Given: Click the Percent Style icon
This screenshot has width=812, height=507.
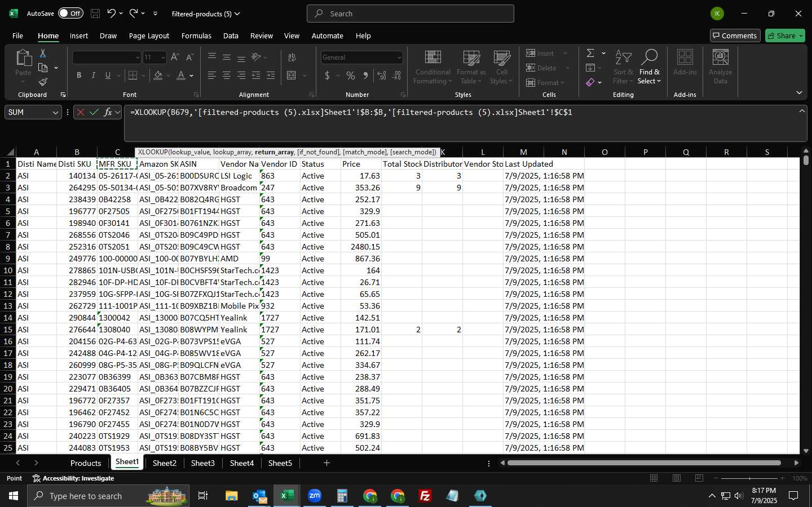Looking at the screenshot, I should click(351, 75).
